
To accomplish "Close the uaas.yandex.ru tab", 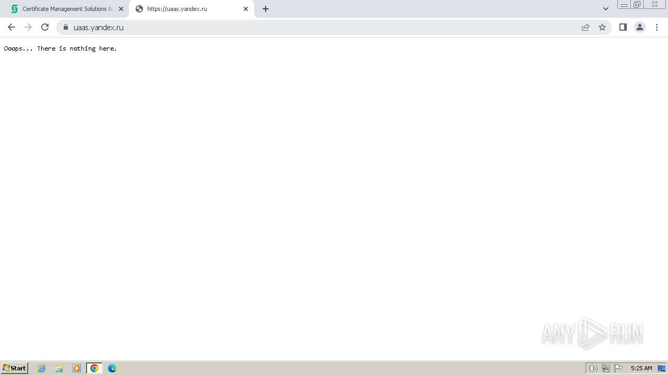I will (x=246, y=9).
